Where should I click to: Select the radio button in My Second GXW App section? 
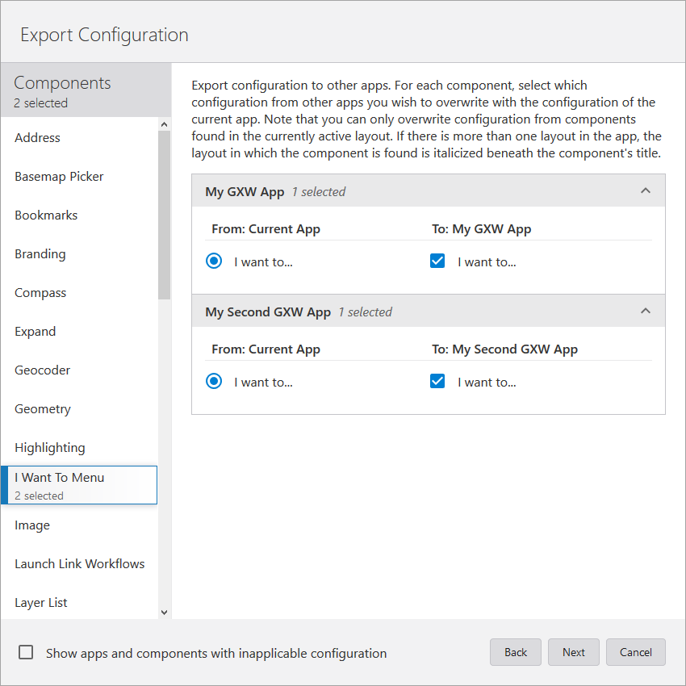213,381
